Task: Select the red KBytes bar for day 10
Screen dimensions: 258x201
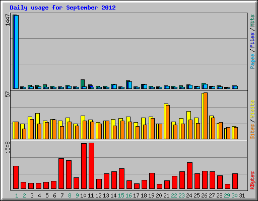Action: coord(84,166)
